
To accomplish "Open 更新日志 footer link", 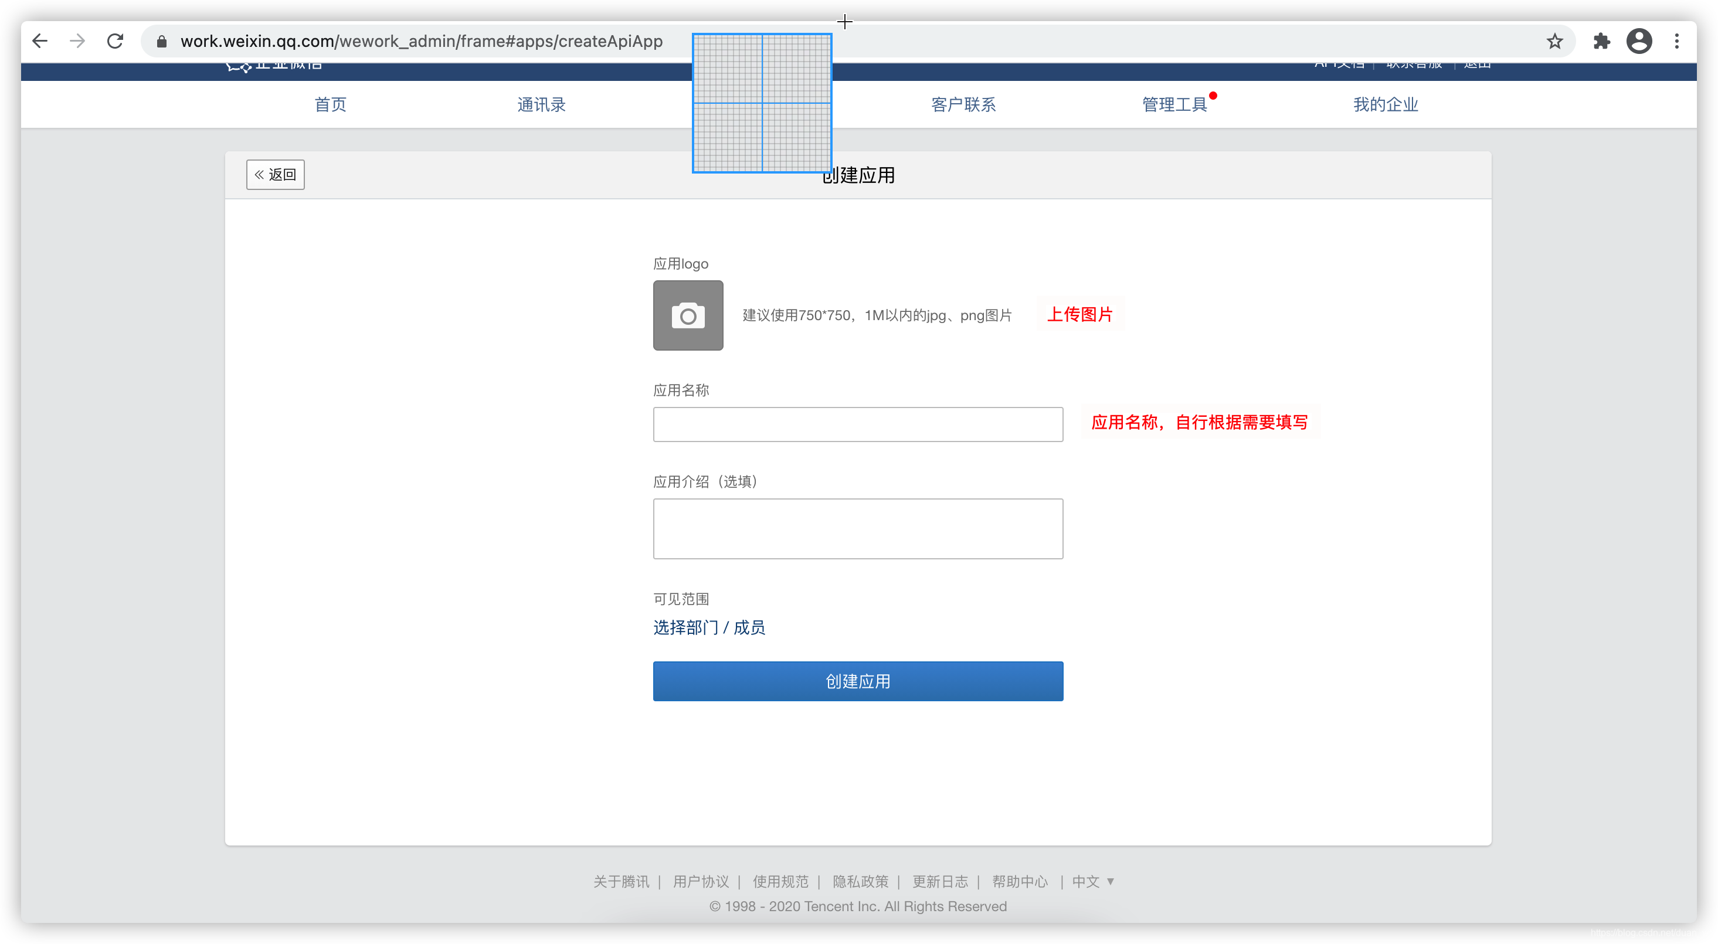I will pyautogui.click(x=941, y=881).
